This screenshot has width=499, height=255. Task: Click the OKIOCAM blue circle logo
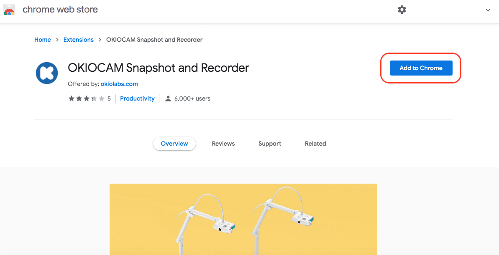coord(47,73)
